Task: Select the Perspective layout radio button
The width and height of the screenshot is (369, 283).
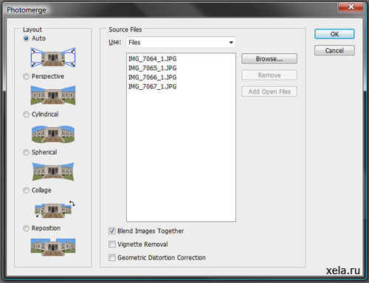Action: 26,77
